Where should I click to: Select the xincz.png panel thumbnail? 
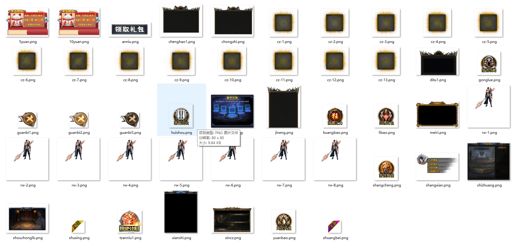click(233, 220)
